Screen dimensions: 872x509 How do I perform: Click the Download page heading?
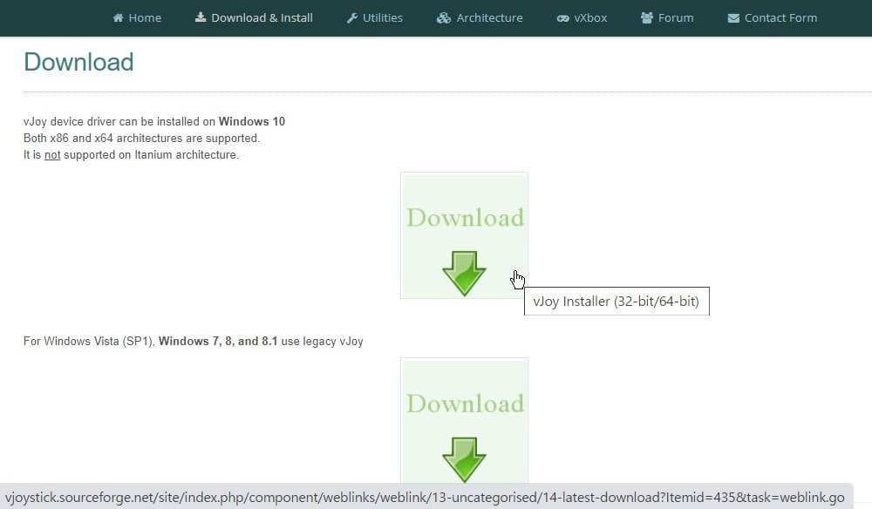point(78,62)
